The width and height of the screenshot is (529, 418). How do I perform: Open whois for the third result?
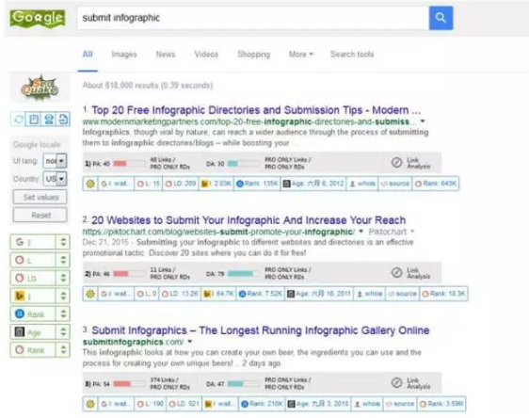point(367,404)
